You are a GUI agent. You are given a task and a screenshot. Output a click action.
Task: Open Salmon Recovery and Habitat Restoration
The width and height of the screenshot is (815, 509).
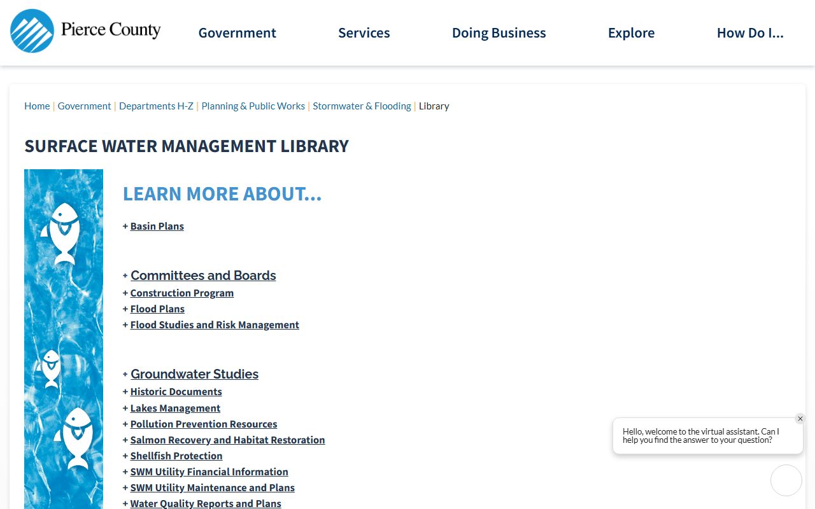pyautogui.click(x=227, y=440)
